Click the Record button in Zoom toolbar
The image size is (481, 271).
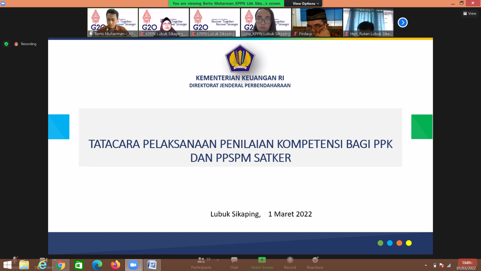click(290, 263)
